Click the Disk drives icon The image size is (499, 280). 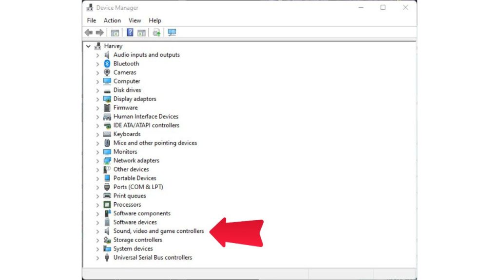coord(107,90)
